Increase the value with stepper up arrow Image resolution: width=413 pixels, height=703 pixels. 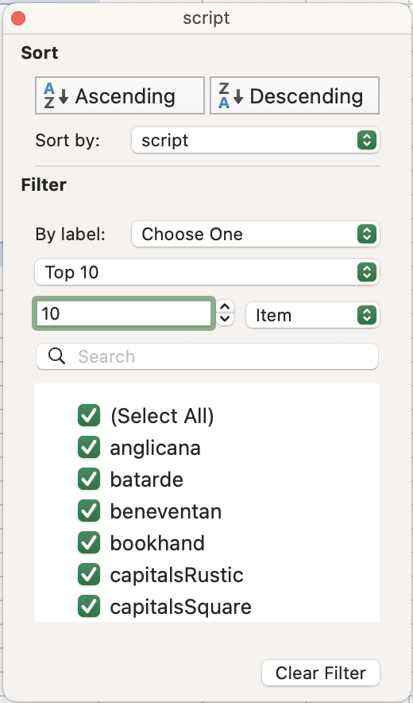coord(225,307)
